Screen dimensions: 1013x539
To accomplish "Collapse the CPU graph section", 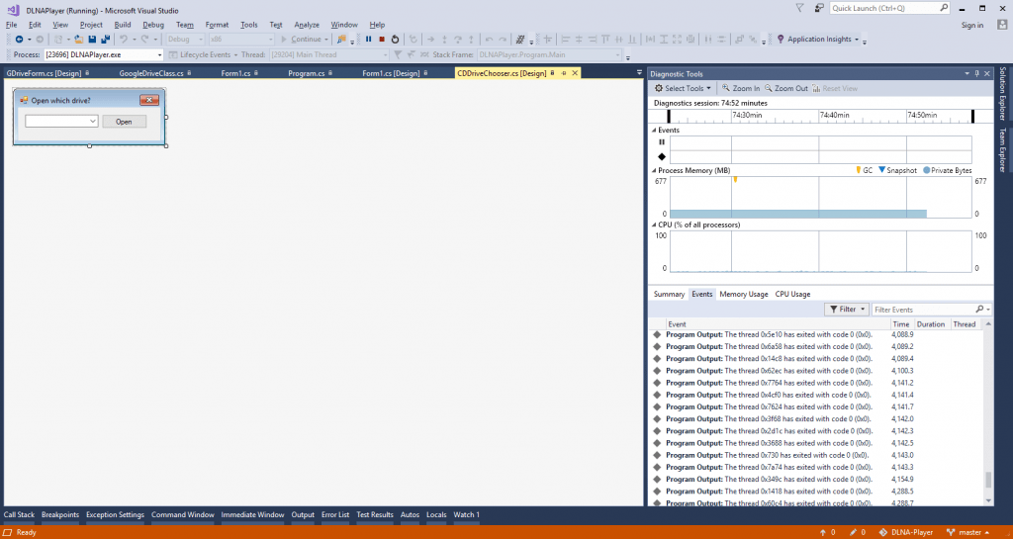I will pos(654,225).
